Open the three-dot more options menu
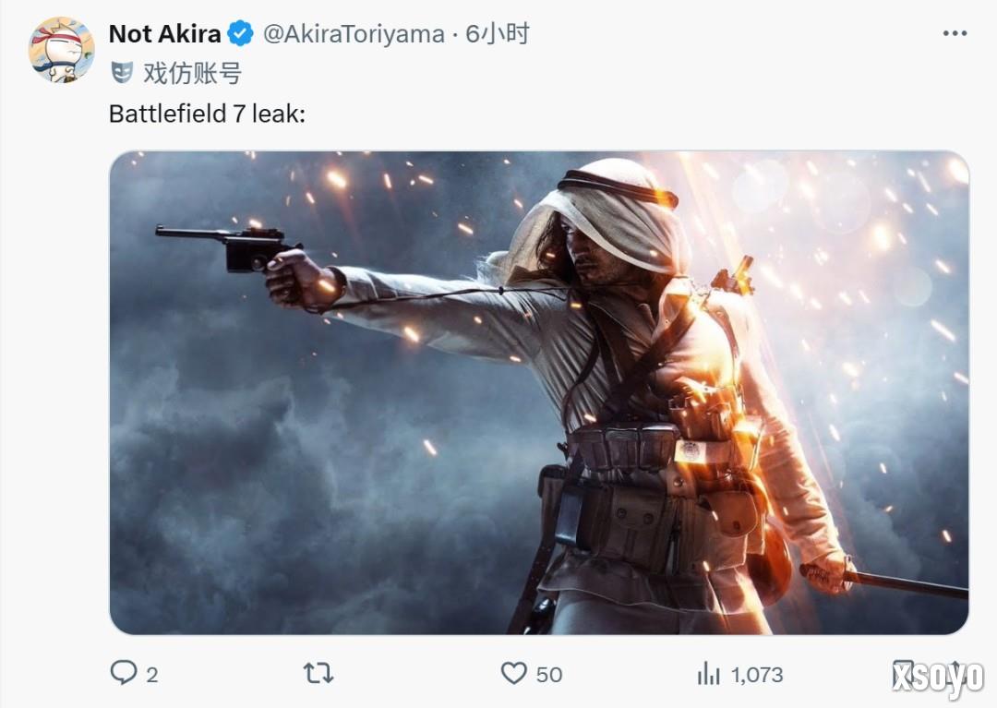This screenshot has height=708, width=997. pos(955,34)
